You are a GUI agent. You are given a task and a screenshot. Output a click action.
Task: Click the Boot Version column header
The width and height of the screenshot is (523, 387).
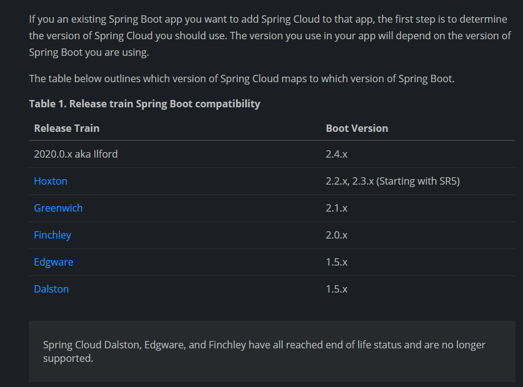click(x=357, y=128)
